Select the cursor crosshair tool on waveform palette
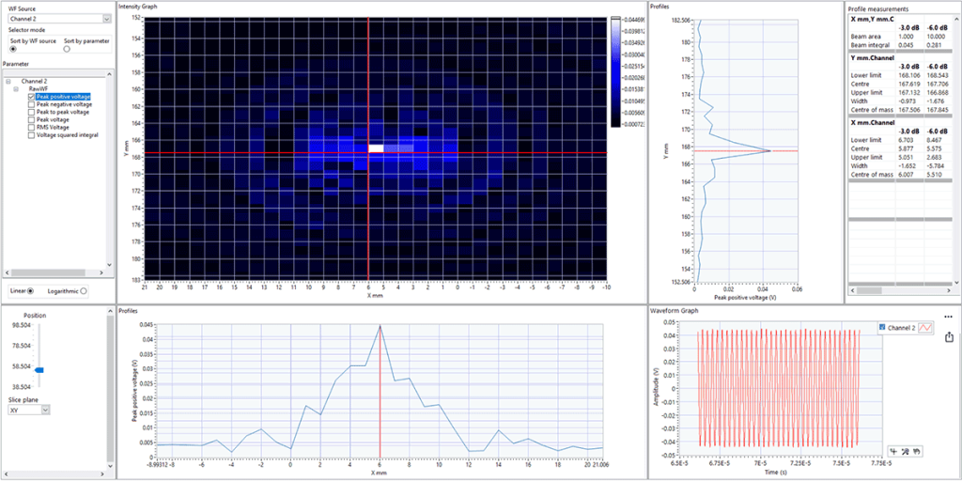This screenshot has width=962, height=481. click(892, 451)
